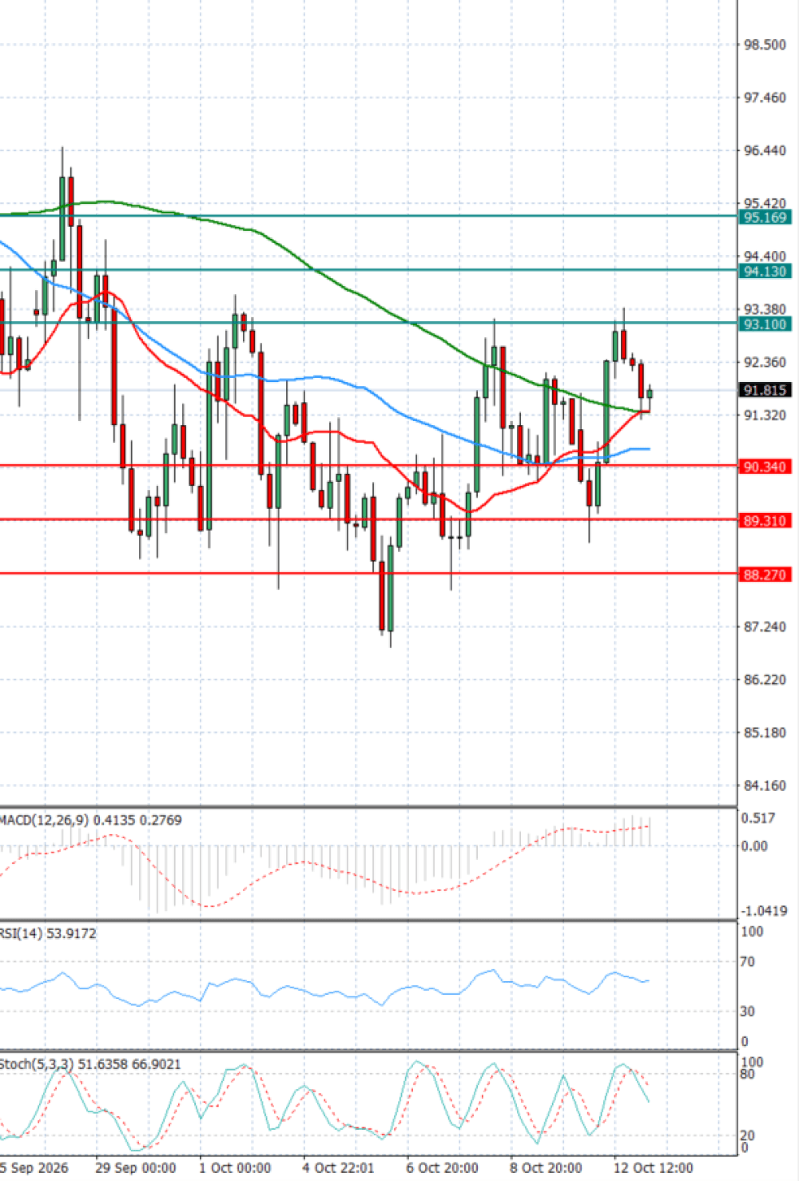799x1181 pixels.
Task: Click the 97.460 price axis value
Action: tap(765, 97)
